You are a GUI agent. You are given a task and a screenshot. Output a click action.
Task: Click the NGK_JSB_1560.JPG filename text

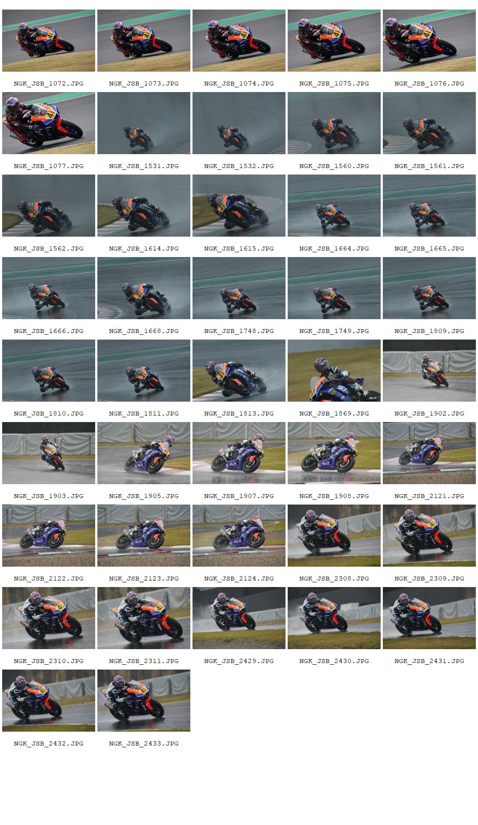(334, 166)
